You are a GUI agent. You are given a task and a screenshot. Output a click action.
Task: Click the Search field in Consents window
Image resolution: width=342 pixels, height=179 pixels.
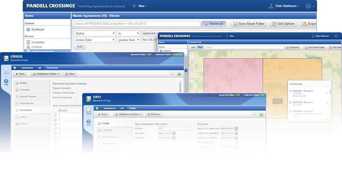coord(244,47)
